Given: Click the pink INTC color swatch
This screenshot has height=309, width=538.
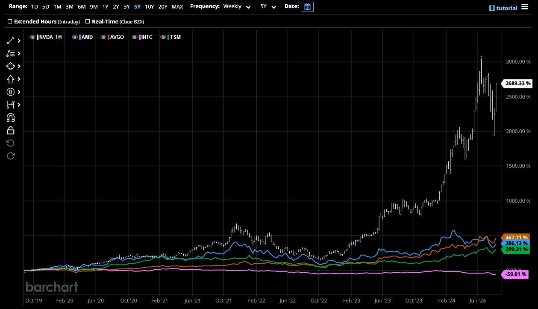Looking at the screenshot, I should pyautogui.click(x=140, y=37).
